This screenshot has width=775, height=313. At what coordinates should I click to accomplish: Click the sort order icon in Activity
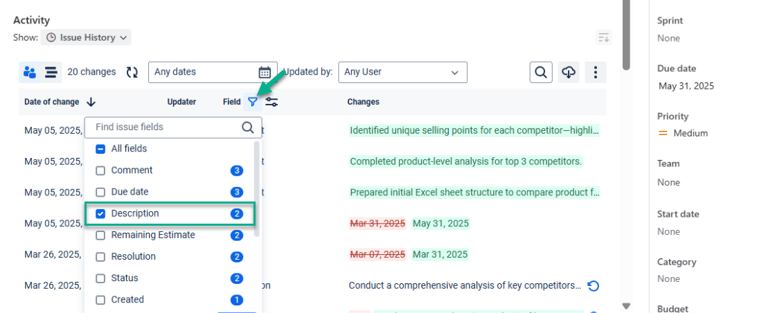pyautogui.click(x=604, y=37)
